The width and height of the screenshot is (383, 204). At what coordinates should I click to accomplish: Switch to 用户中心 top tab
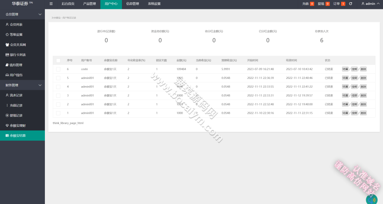[x=111, y=4]
